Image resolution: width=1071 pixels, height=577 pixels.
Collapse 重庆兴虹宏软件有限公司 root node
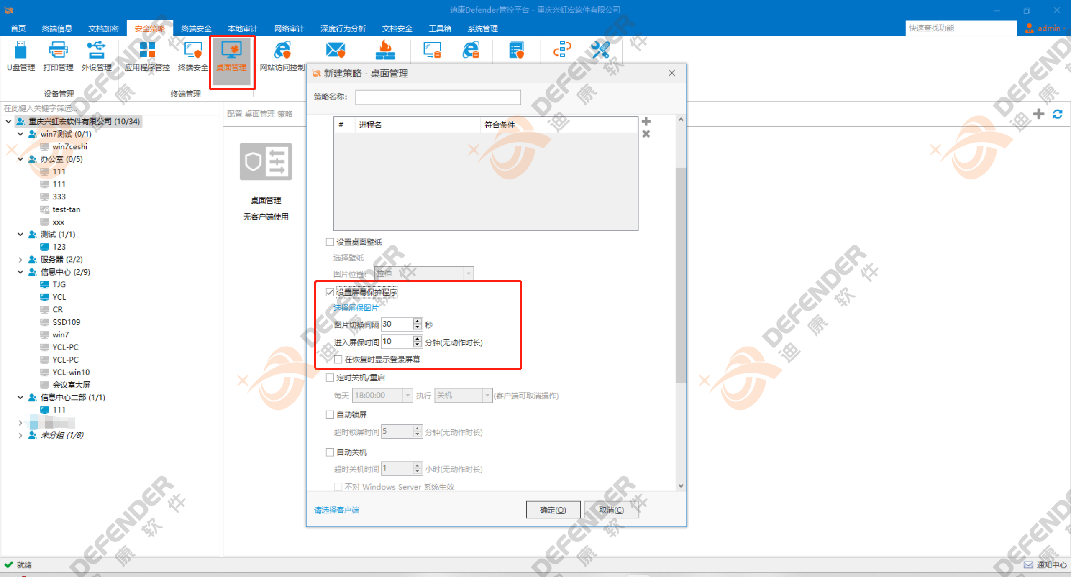point(8,121)
